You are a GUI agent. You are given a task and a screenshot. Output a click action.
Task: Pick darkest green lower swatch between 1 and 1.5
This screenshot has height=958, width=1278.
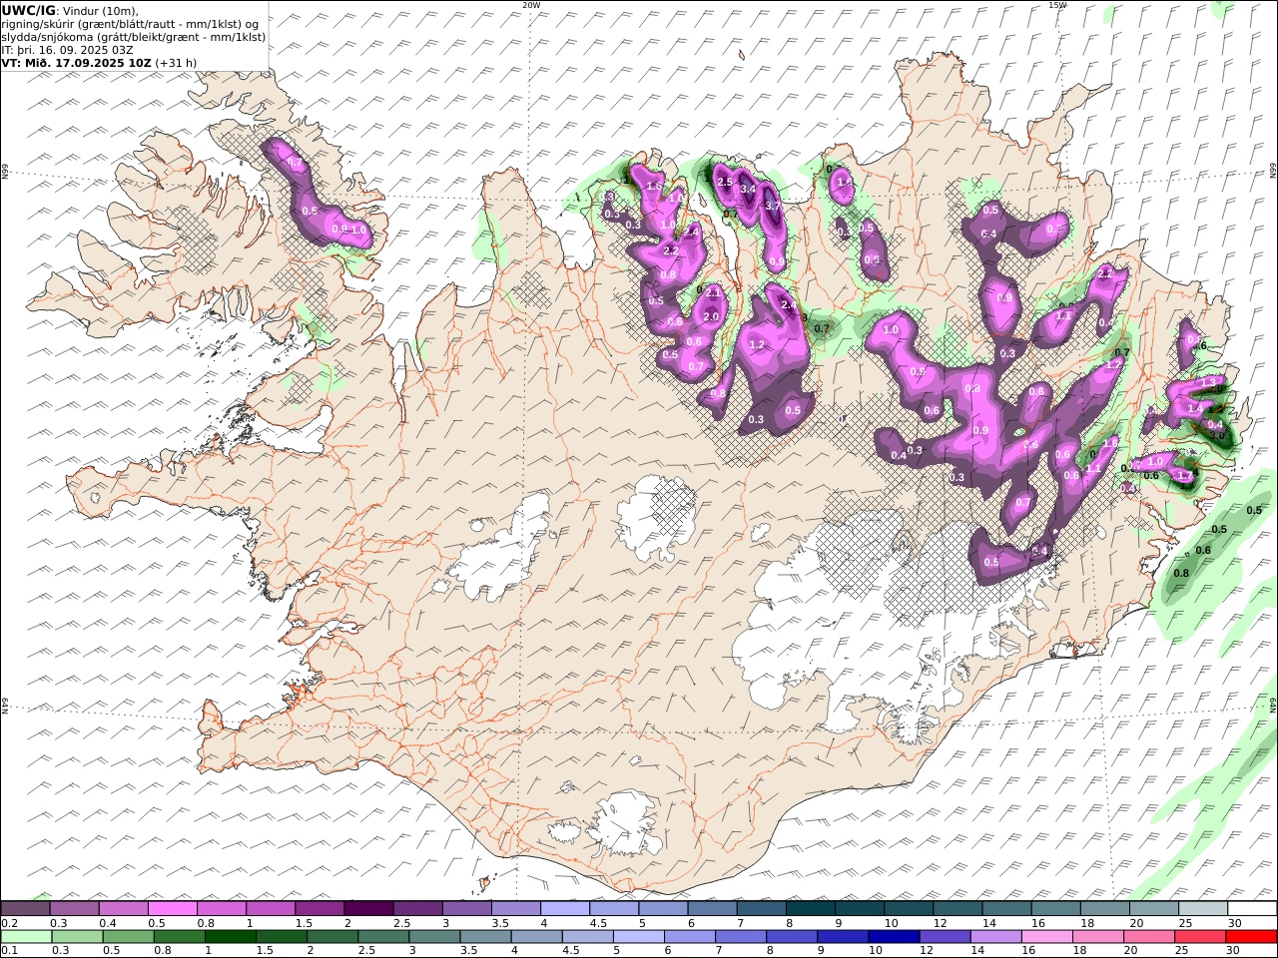[231, 936]
